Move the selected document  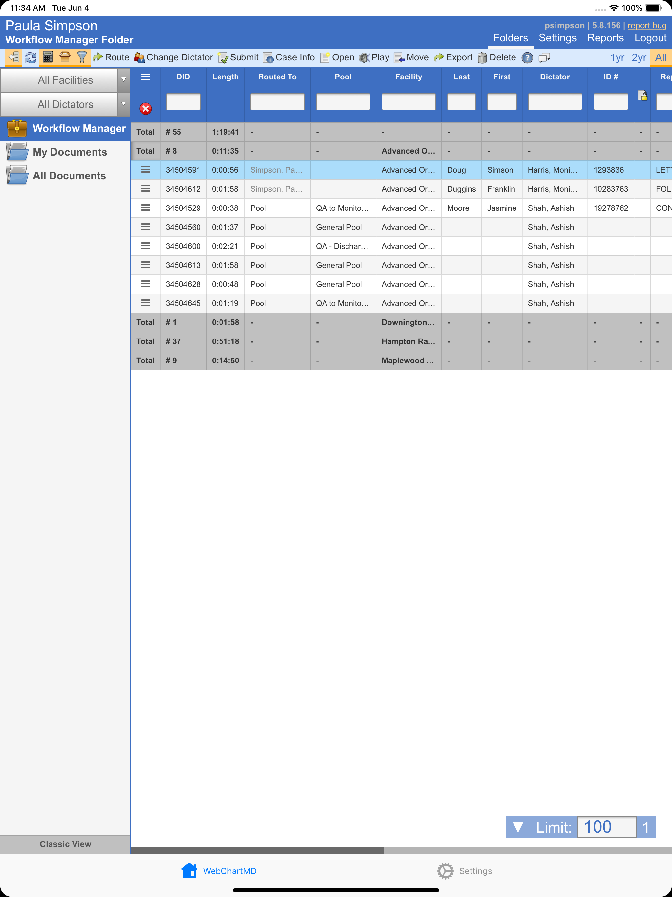411,57
